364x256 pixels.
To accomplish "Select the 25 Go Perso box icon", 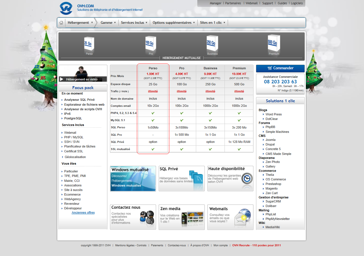I will [89, 44].
